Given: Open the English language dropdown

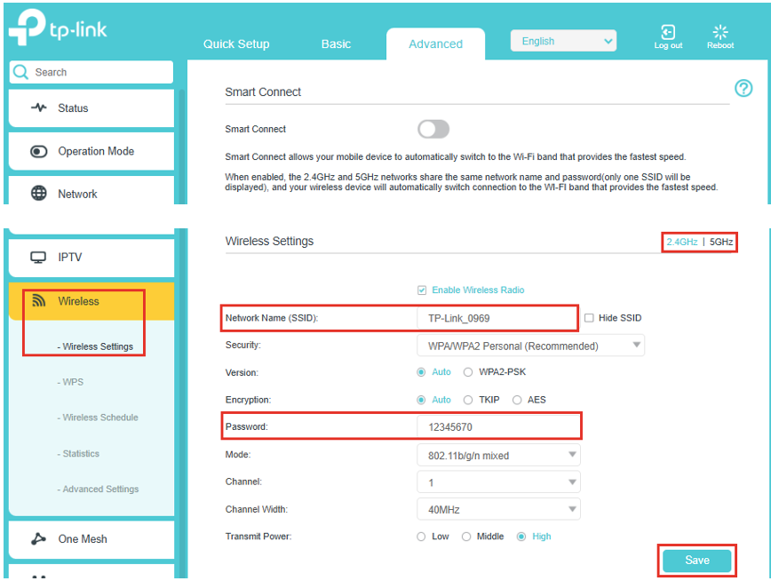Looking at the screenshot, I should pyautogui.click(x=563, y=42).
